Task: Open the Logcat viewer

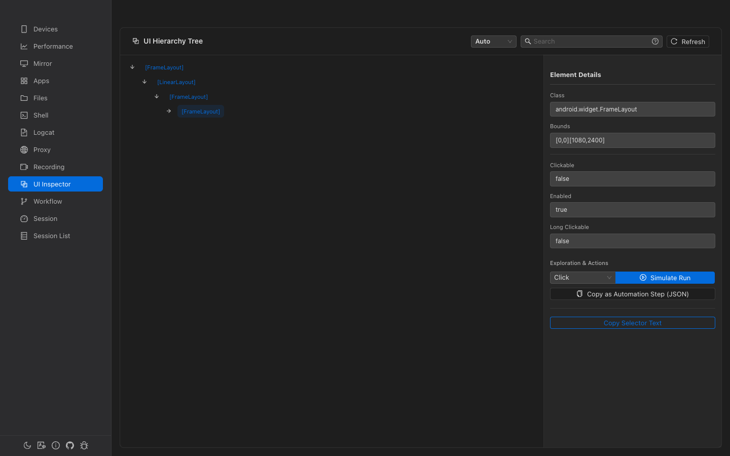Action: click(24, 132)
